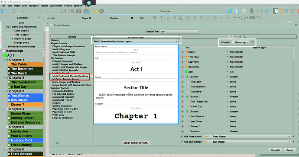Open the Format menu
This screenshot has height=157, width=299.
(68, 6)
